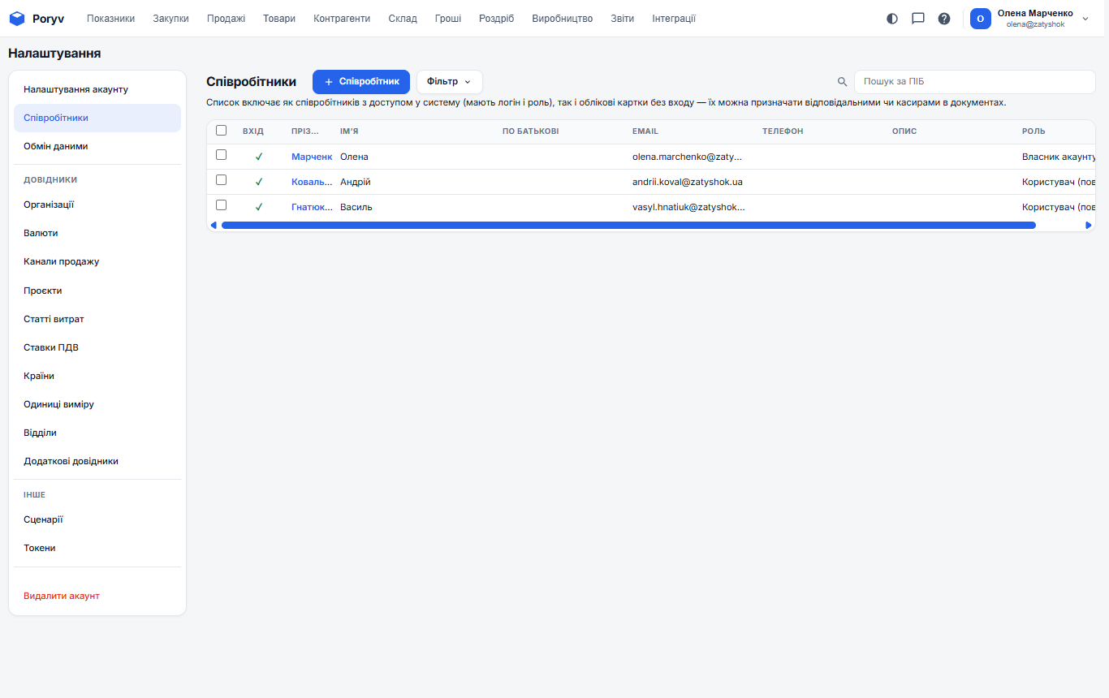
Task: Click the blue + Співробітник button
Action: coord(361,82)
